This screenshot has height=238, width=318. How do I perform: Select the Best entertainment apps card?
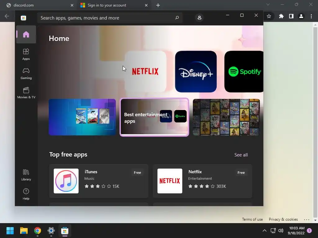154,117
